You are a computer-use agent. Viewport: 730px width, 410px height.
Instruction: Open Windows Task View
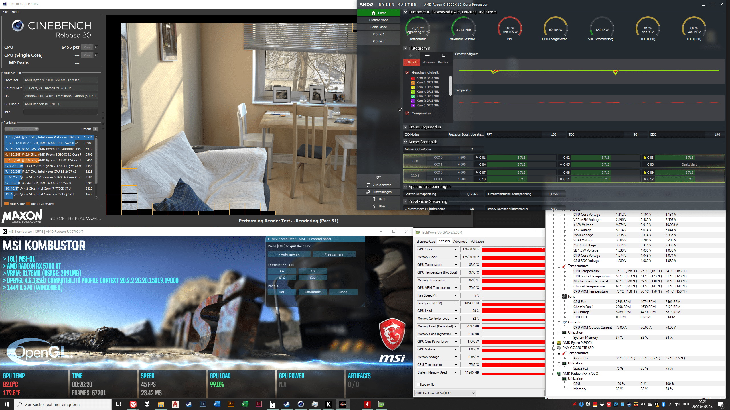(x=119, y=404)
